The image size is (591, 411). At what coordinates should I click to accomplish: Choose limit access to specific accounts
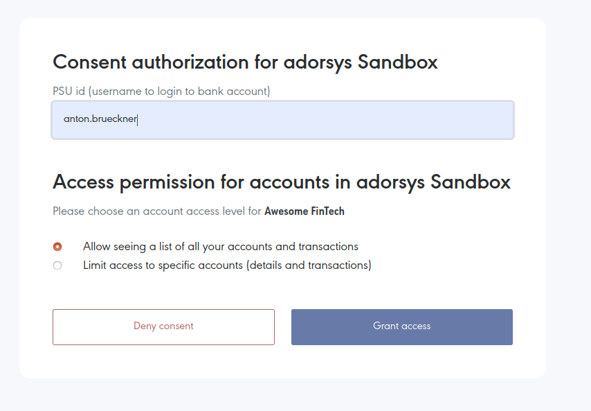(x=57, y=265)
